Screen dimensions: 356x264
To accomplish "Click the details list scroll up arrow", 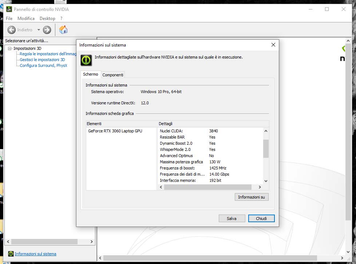I will point(266,131).
